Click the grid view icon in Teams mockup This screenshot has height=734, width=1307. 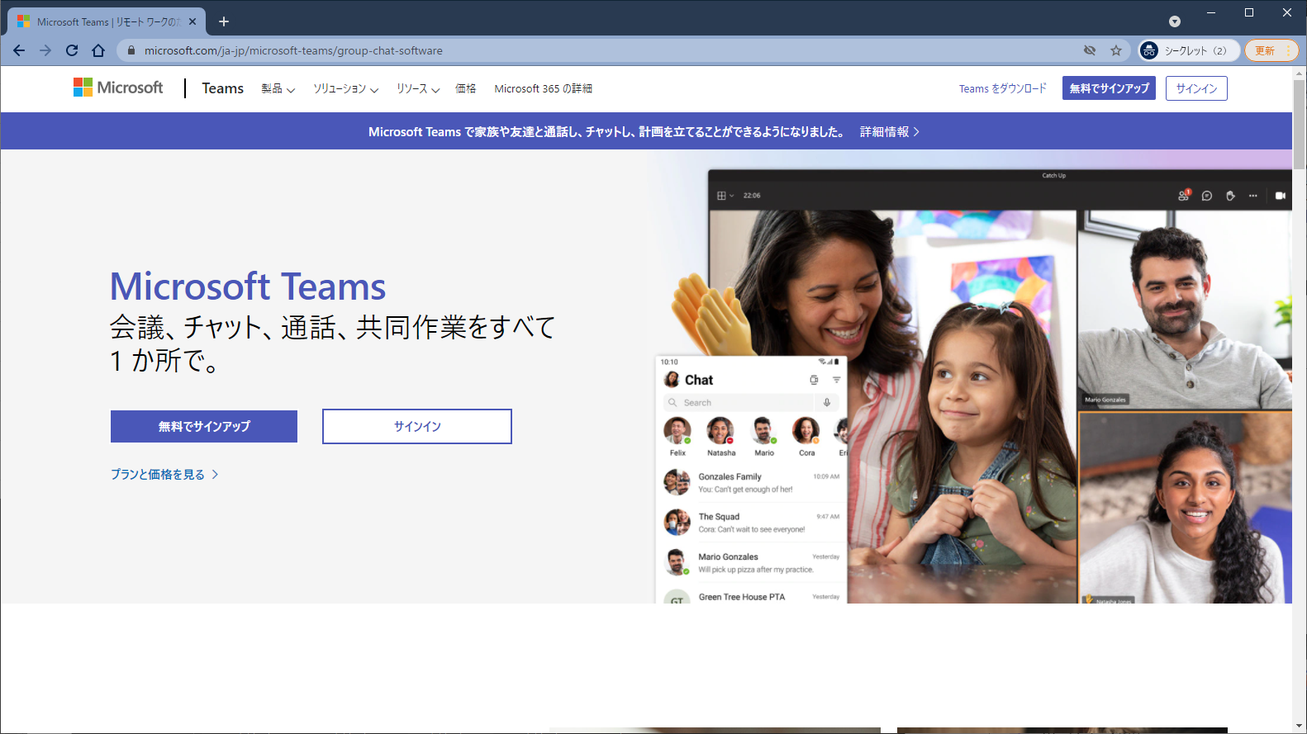(721, 196)
